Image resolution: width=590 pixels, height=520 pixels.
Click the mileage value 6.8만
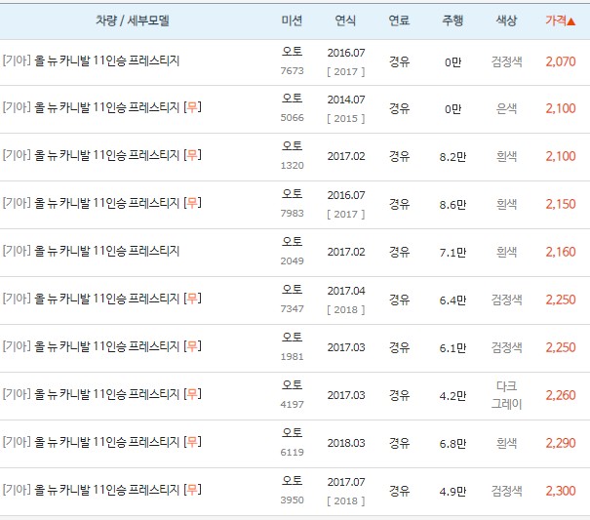[452, 444]
